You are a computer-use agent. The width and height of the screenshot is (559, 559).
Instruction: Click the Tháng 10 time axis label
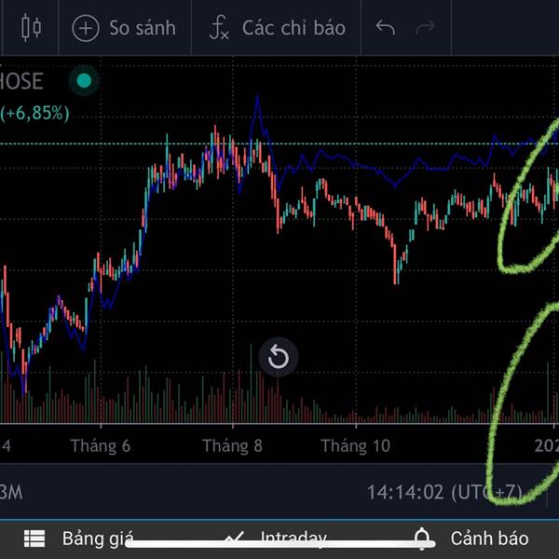click(356, 446)
